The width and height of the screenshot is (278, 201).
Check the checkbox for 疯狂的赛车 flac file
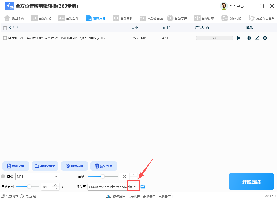click(4, 38)
